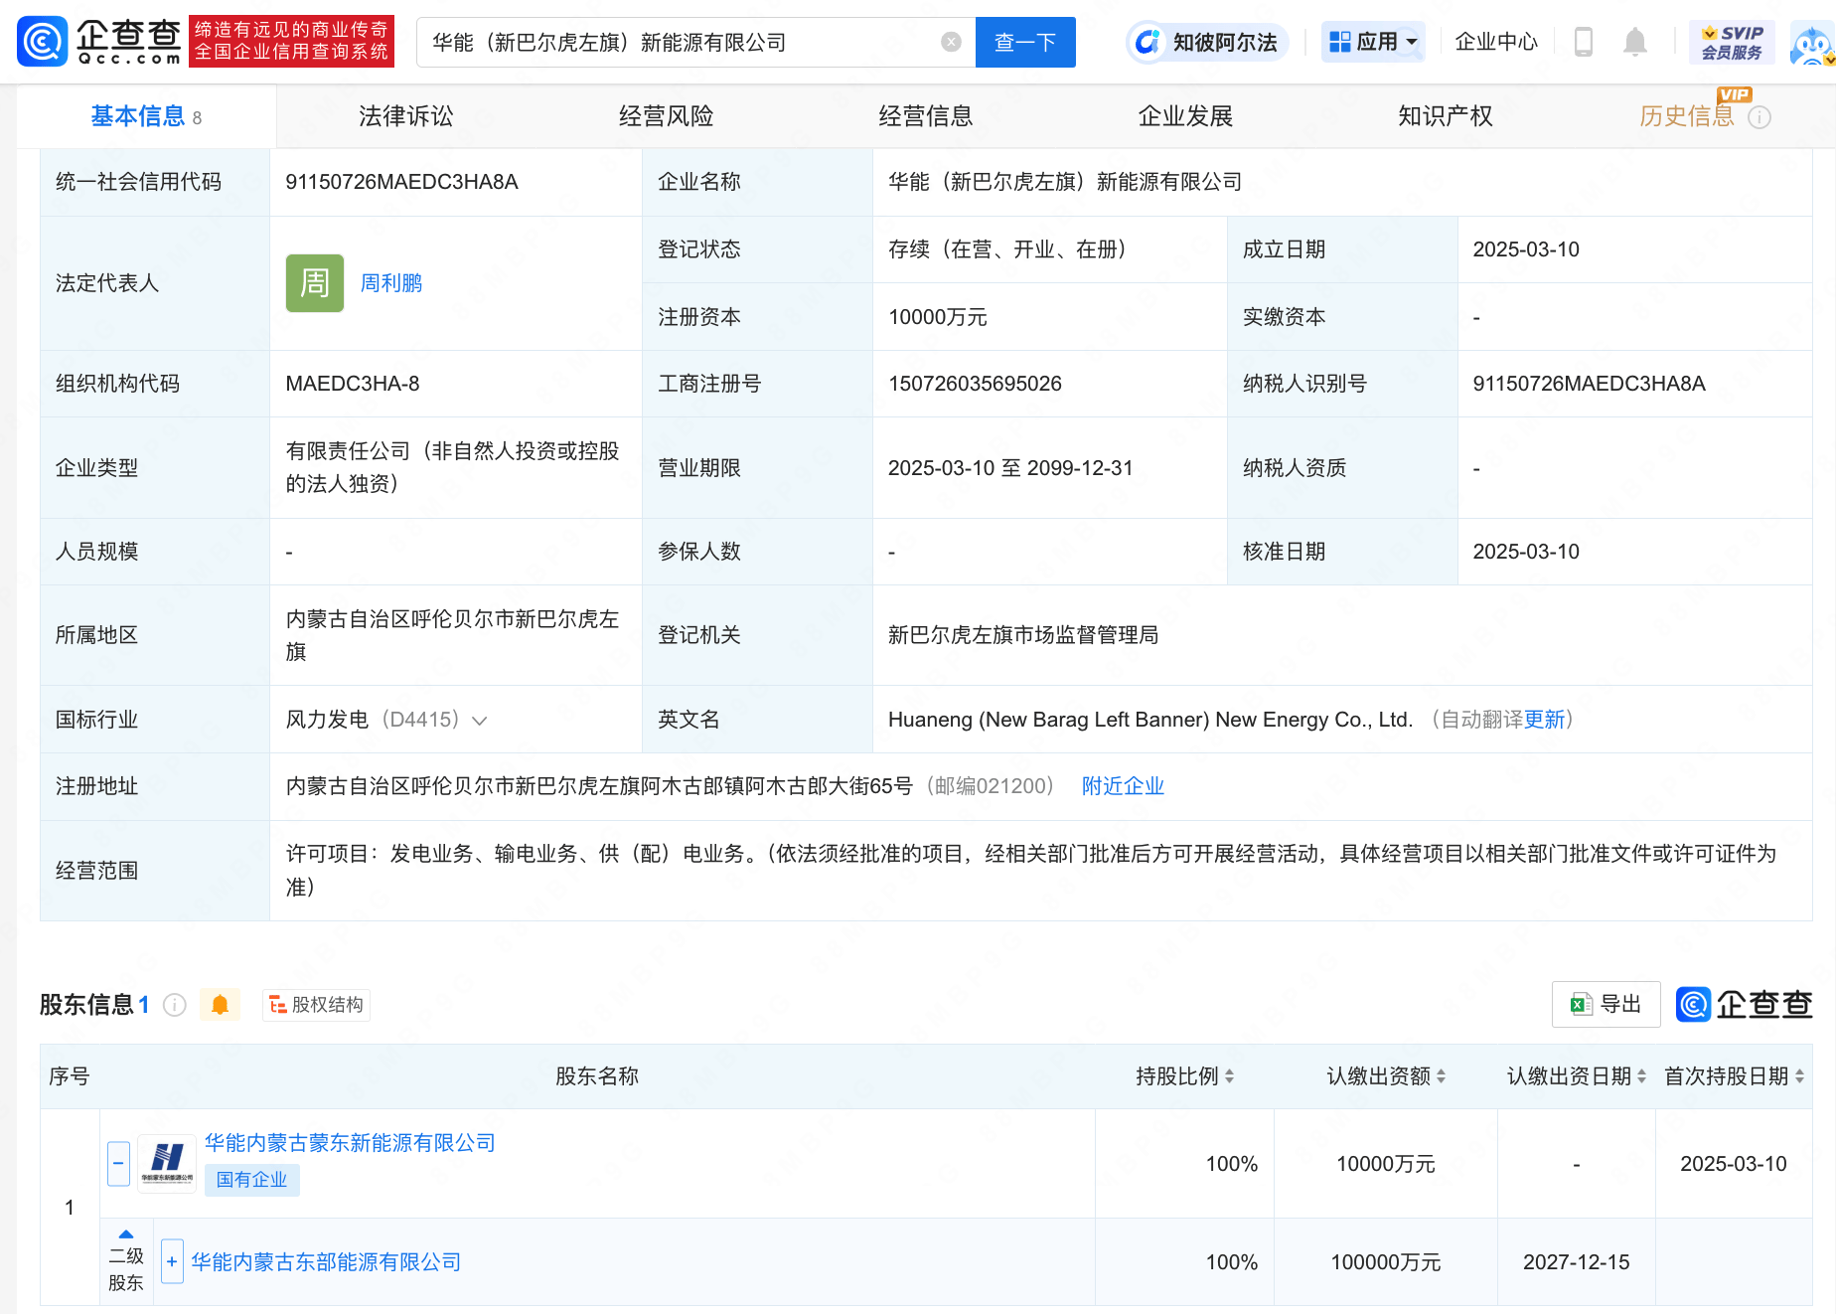This screenshot has width=1836, height=1314.
Task: Click the mobile phone icon
Action: (x=1584, y=42)
